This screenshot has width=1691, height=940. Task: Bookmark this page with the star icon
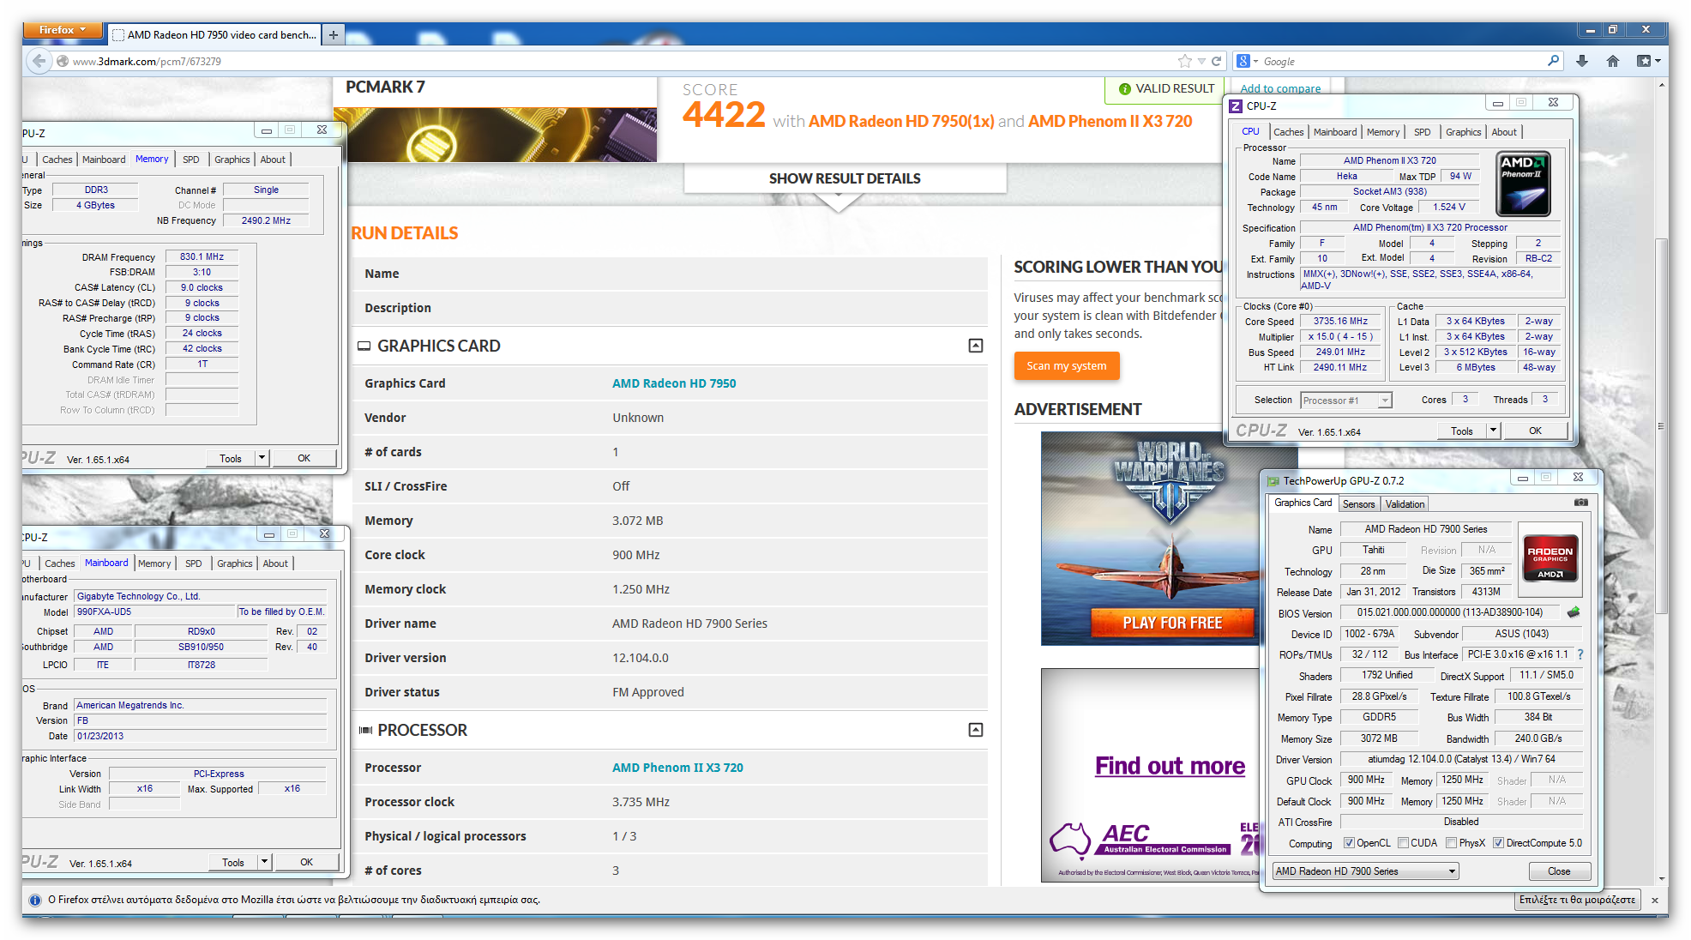tap(1185, 61)
